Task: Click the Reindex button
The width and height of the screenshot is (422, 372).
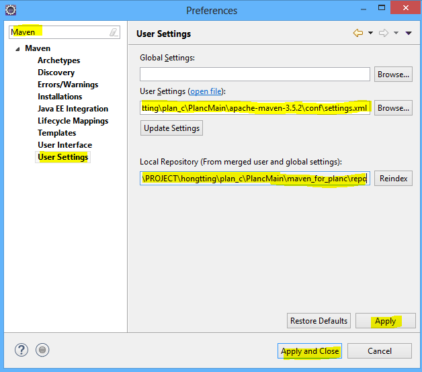Action: click(x=393, y=179)
